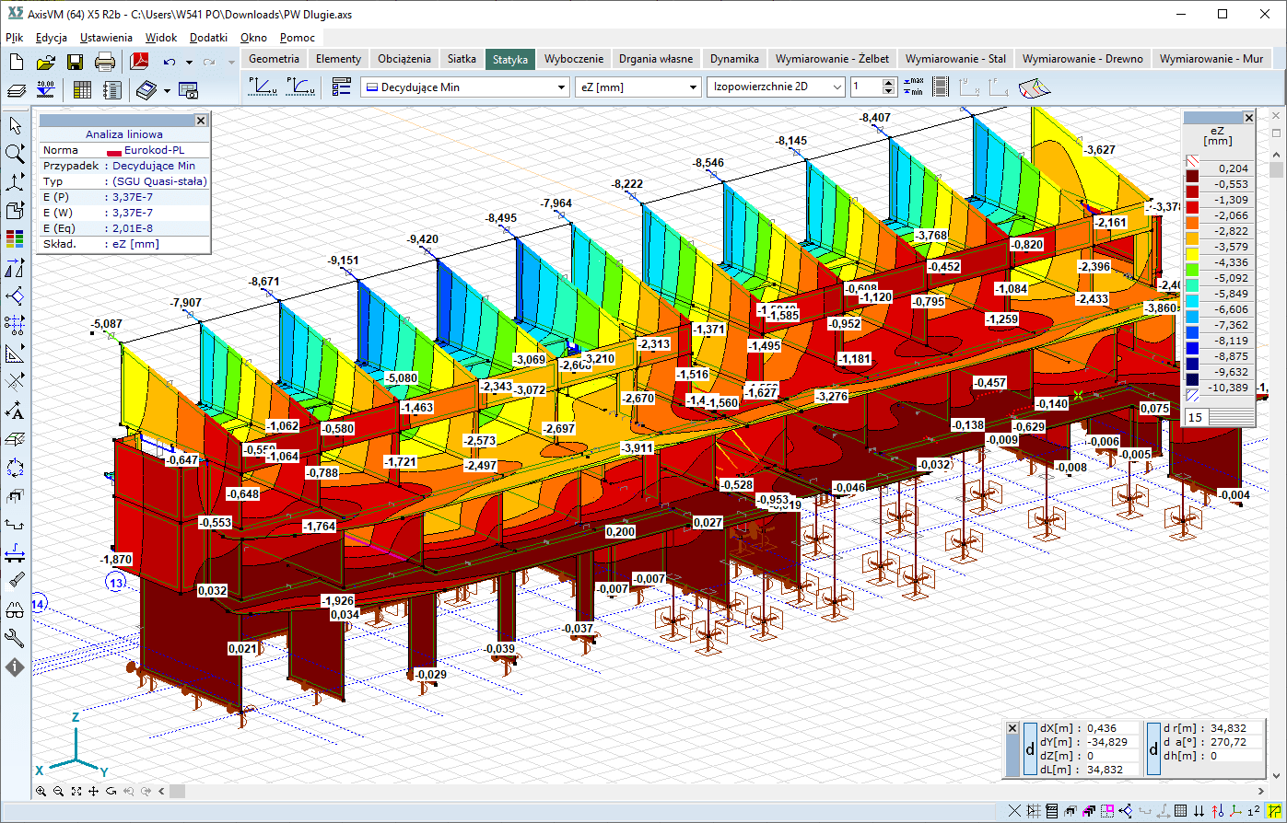The width and height of the screenshot is (1287, 823).
Task: Select the zoom magnifier tool in left toolbar
Action: (x=15, y=154)
